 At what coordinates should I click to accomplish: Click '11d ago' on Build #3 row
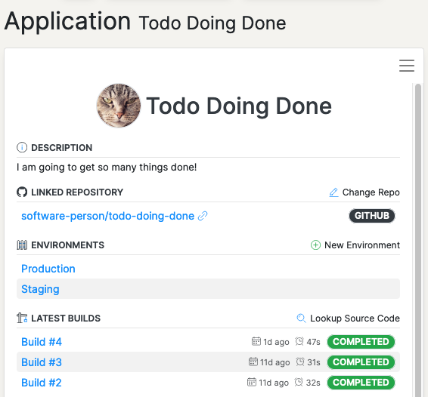[x=274, y=362]
